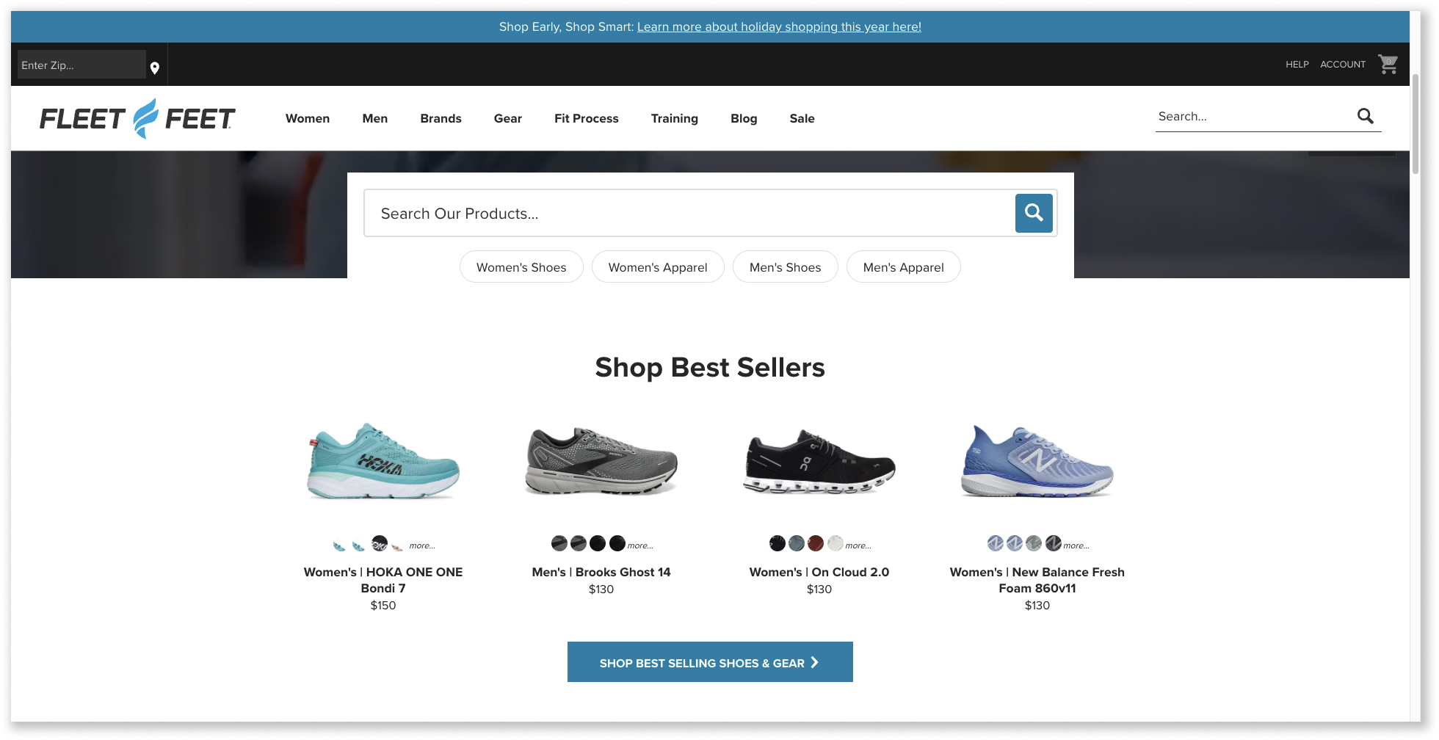Screen dimensions: 1439x740
Task: Choose Women's Shoes category pill
Action: 521,267
